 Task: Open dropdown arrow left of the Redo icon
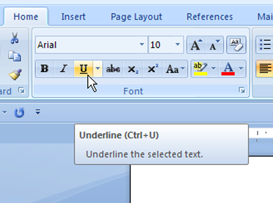pos(5,112)
